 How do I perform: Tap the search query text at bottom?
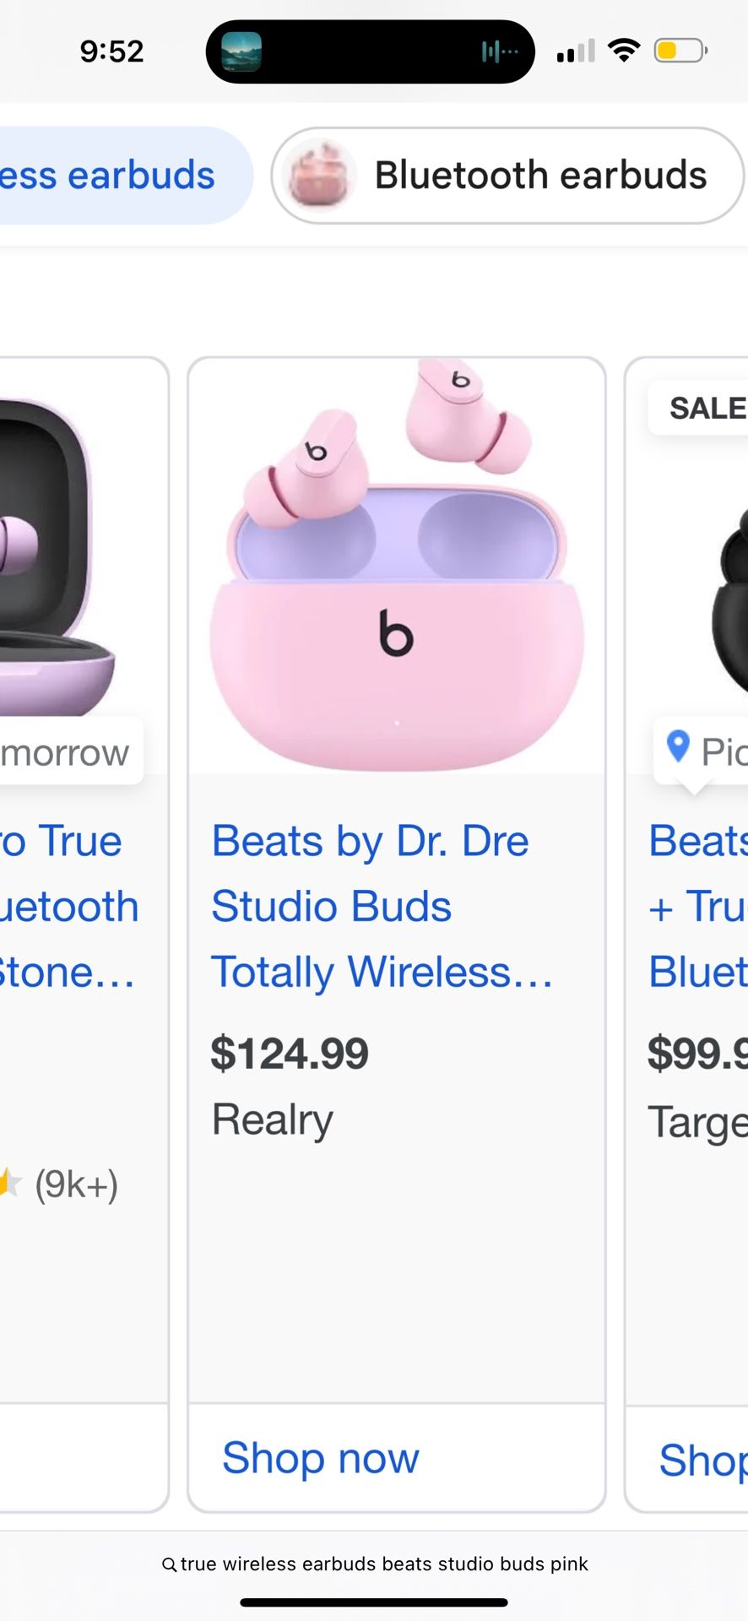coord(384,1564)
